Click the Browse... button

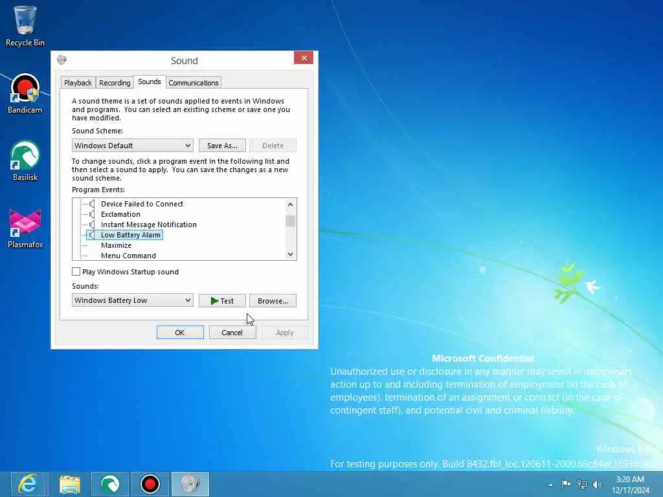(x=273, y=300)
